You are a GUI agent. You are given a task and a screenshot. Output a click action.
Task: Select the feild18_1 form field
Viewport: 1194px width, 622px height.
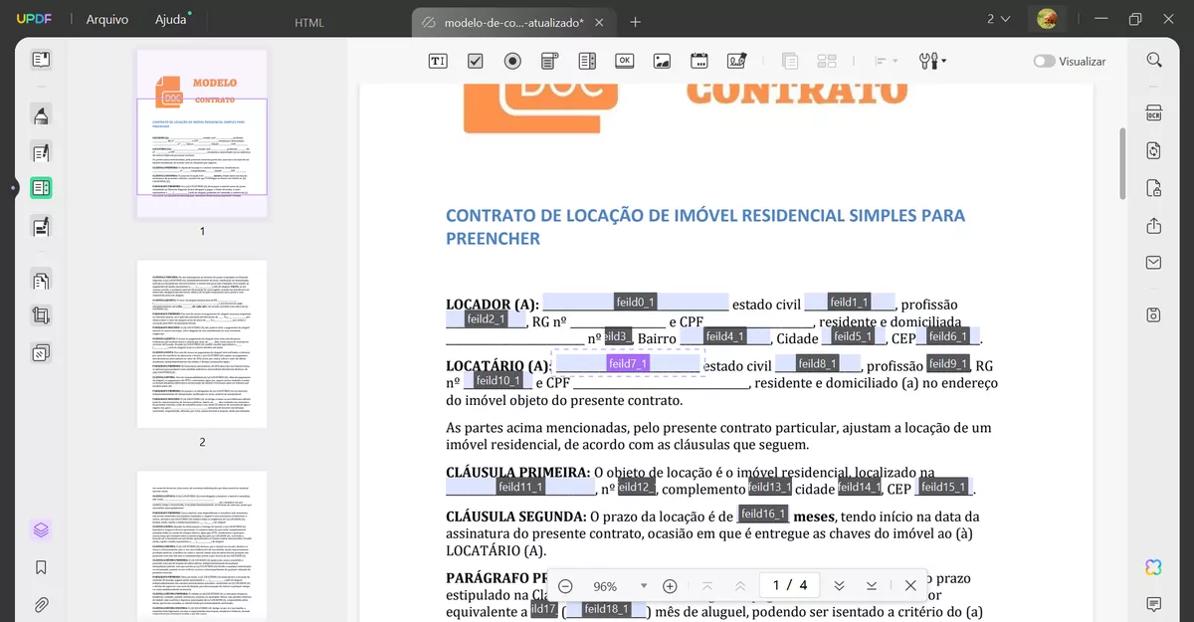606,609
